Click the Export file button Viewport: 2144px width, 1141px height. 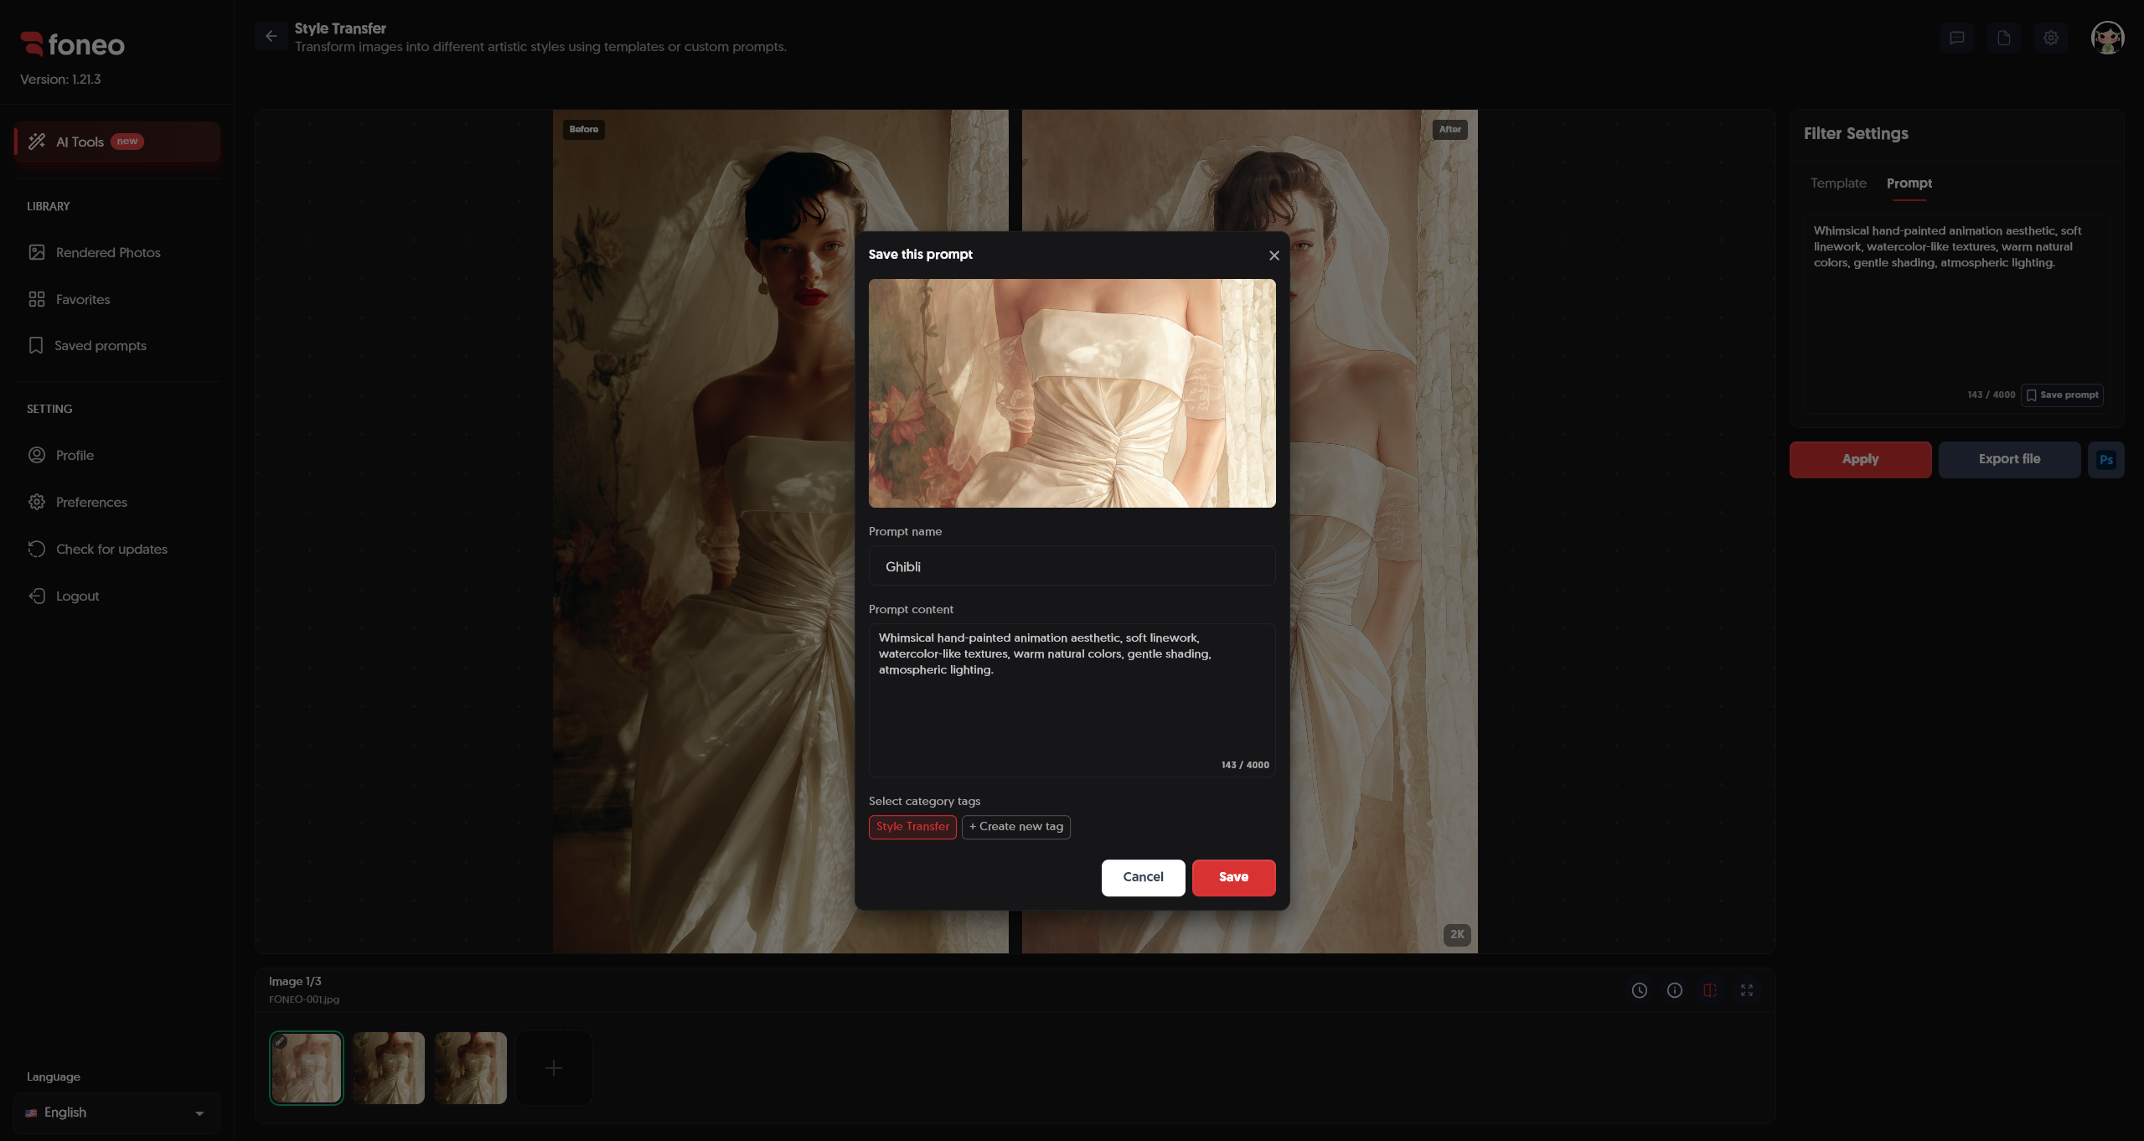point(2008,459)
